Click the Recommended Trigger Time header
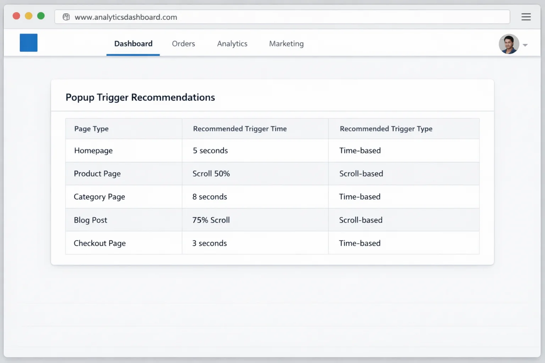 tap(240, 129)
